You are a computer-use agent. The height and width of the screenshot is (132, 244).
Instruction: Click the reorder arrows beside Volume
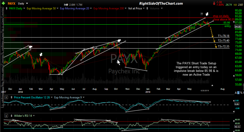pos(147,8)
